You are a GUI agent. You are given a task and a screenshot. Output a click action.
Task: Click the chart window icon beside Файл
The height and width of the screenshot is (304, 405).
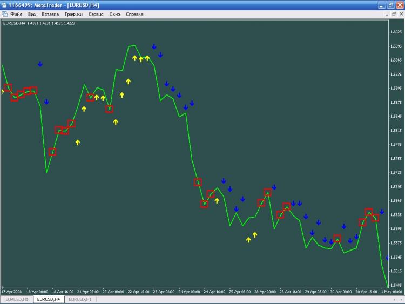[x=5, y=14]
